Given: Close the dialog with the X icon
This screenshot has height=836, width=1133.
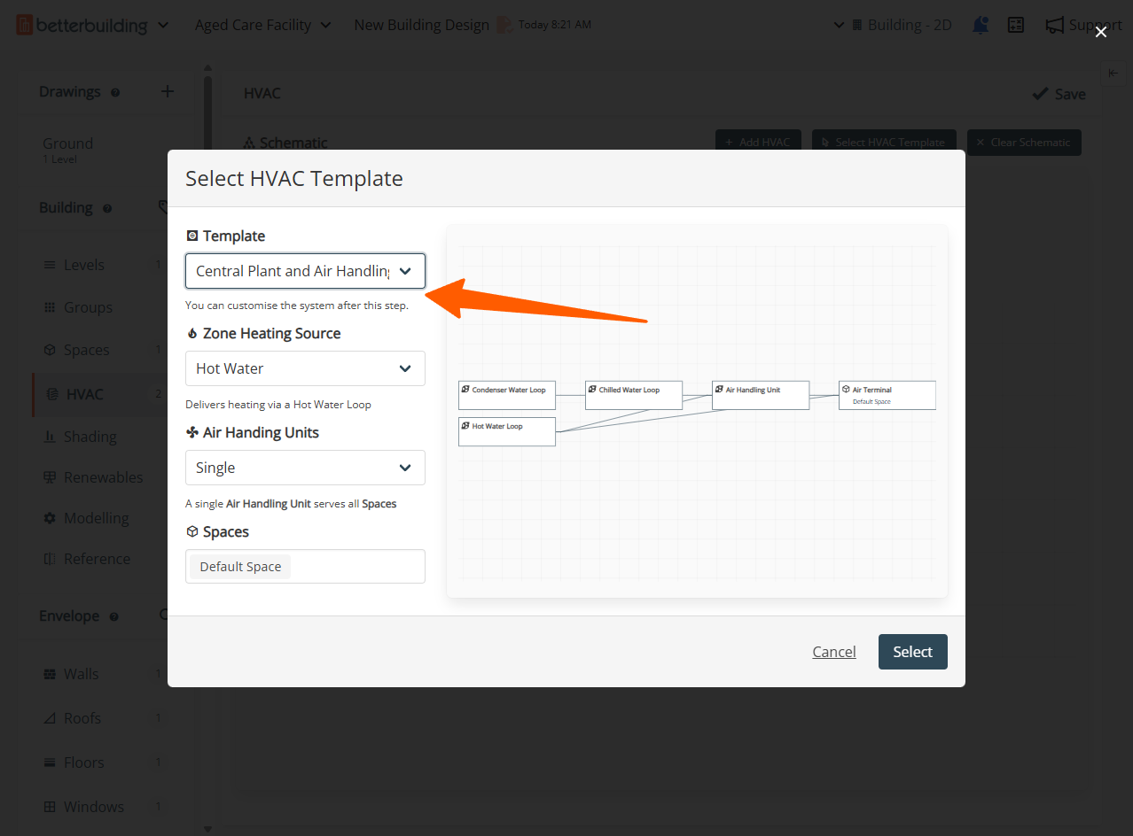Looking at the screenshot, I should click(x=1100, y=32).
